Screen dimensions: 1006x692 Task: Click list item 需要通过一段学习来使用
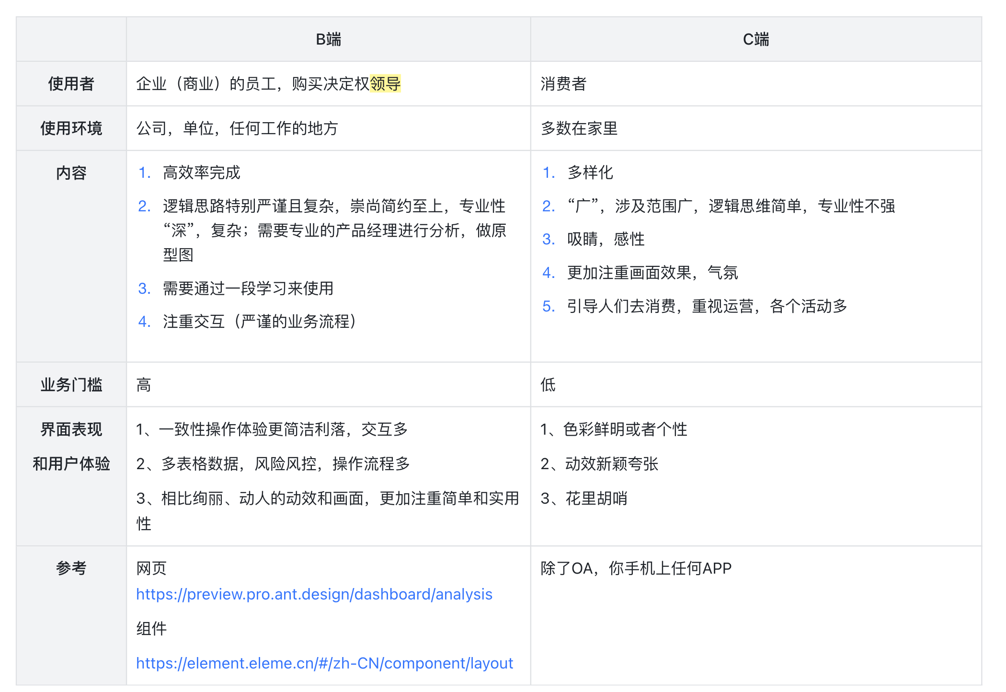pyautogui.click(x=248, y=288)
